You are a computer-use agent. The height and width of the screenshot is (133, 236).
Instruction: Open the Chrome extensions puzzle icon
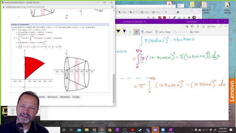pos(189,17)
